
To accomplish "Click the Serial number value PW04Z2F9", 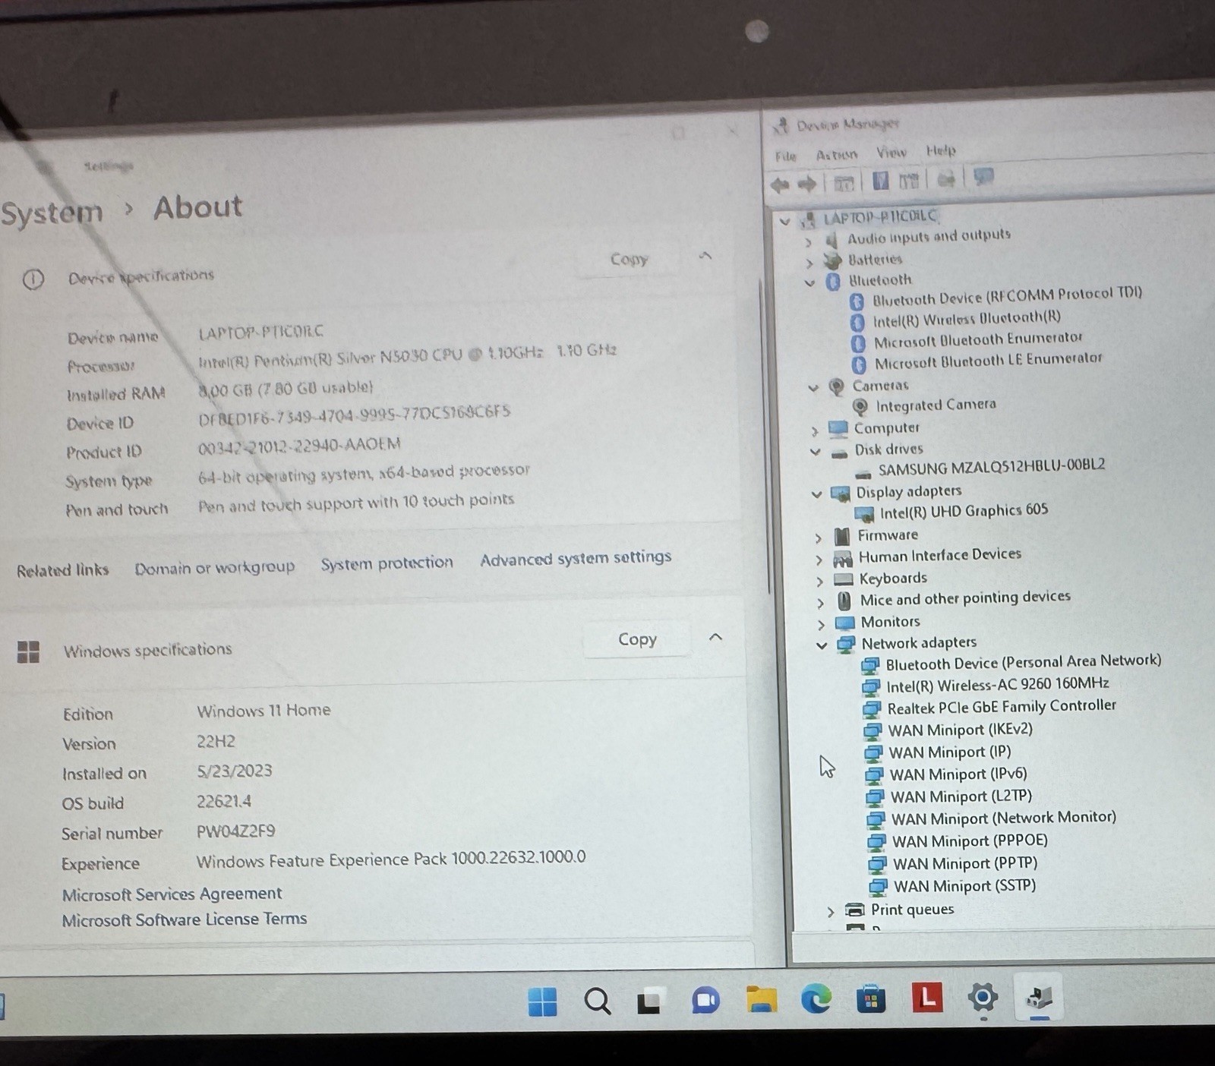I will tap(235, 831).
